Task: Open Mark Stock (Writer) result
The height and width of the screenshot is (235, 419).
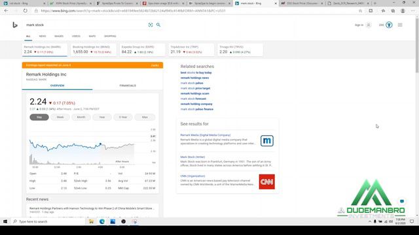Action: pos(192,157)
